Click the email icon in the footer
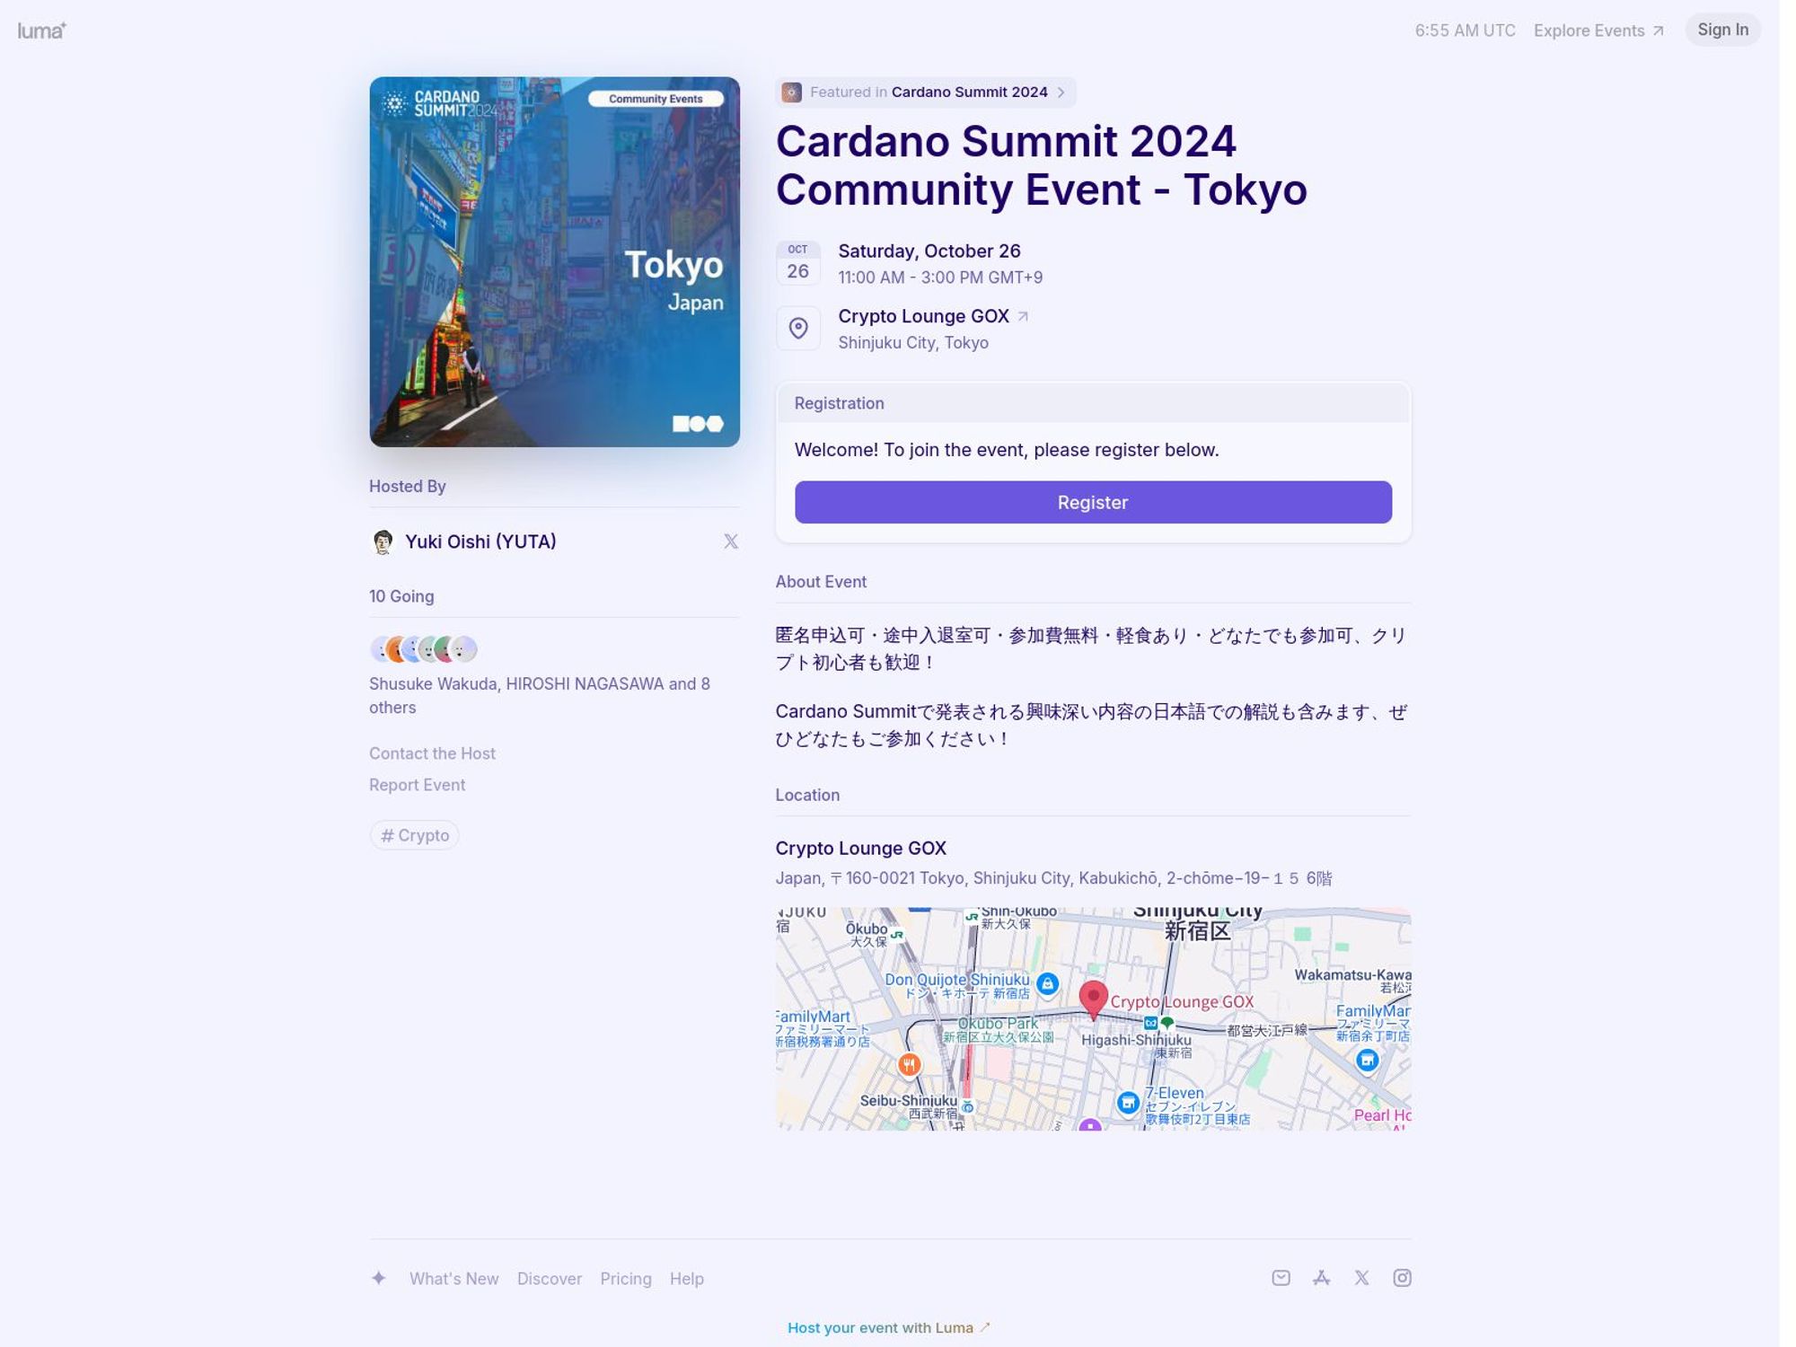This screenshot has height=1347, width=1796. (x=1280, y=1278)
